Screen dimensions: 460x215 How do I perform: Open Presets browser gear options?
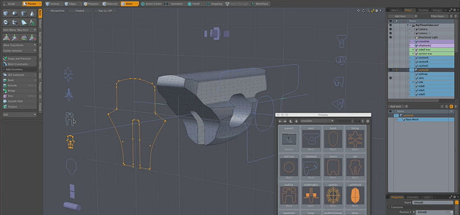[367, 121]
